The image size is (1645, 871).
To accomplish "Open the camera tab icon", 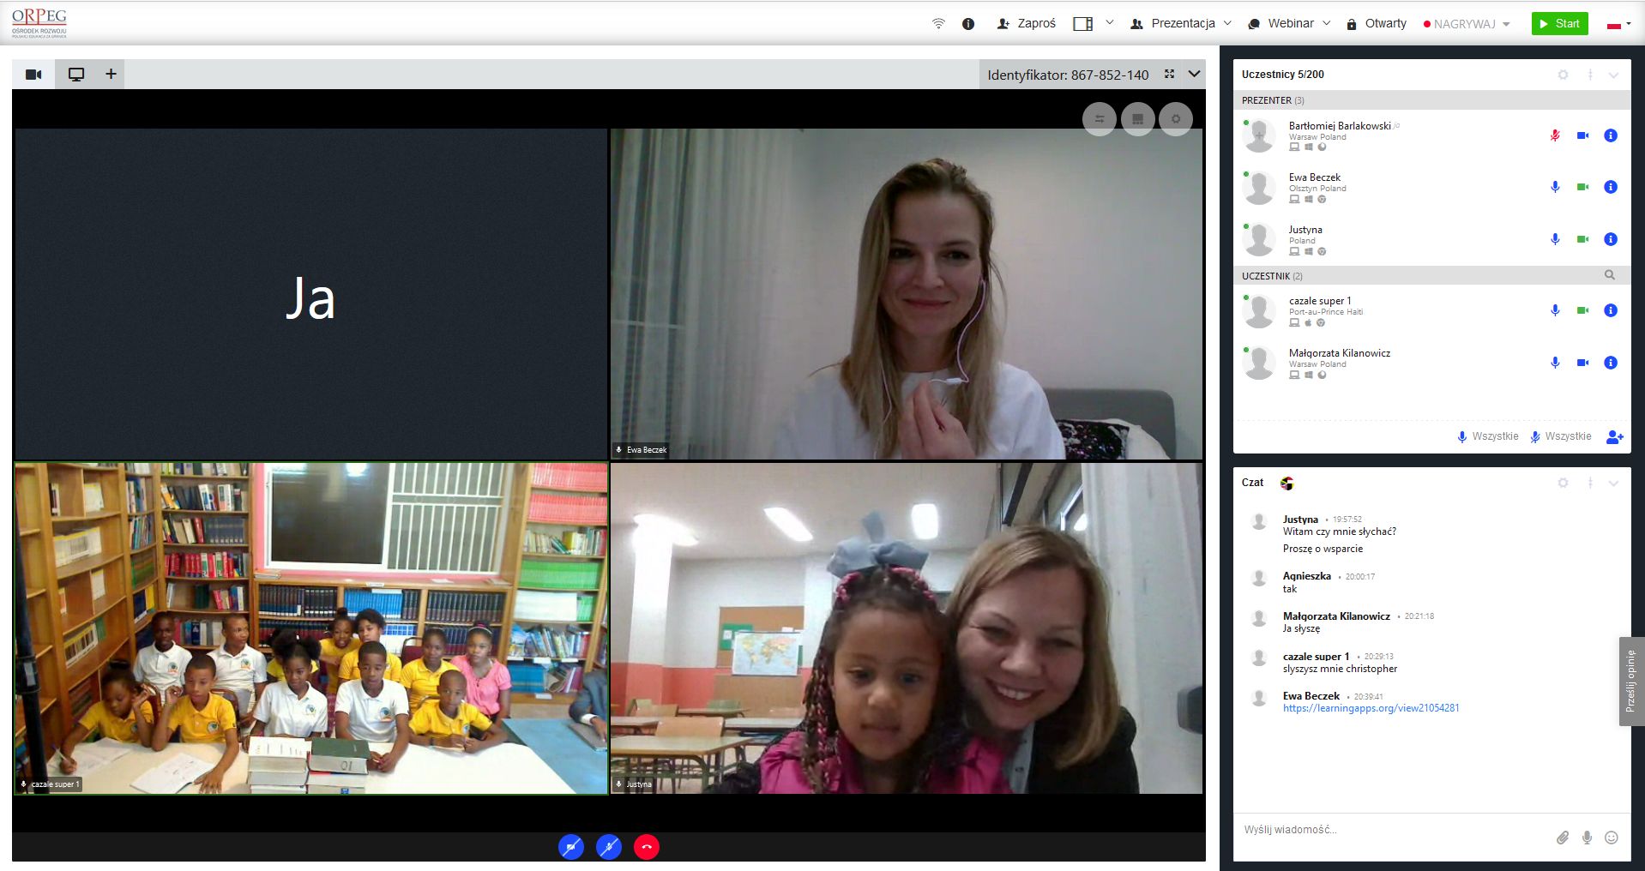I will click(x=33, y=75).
